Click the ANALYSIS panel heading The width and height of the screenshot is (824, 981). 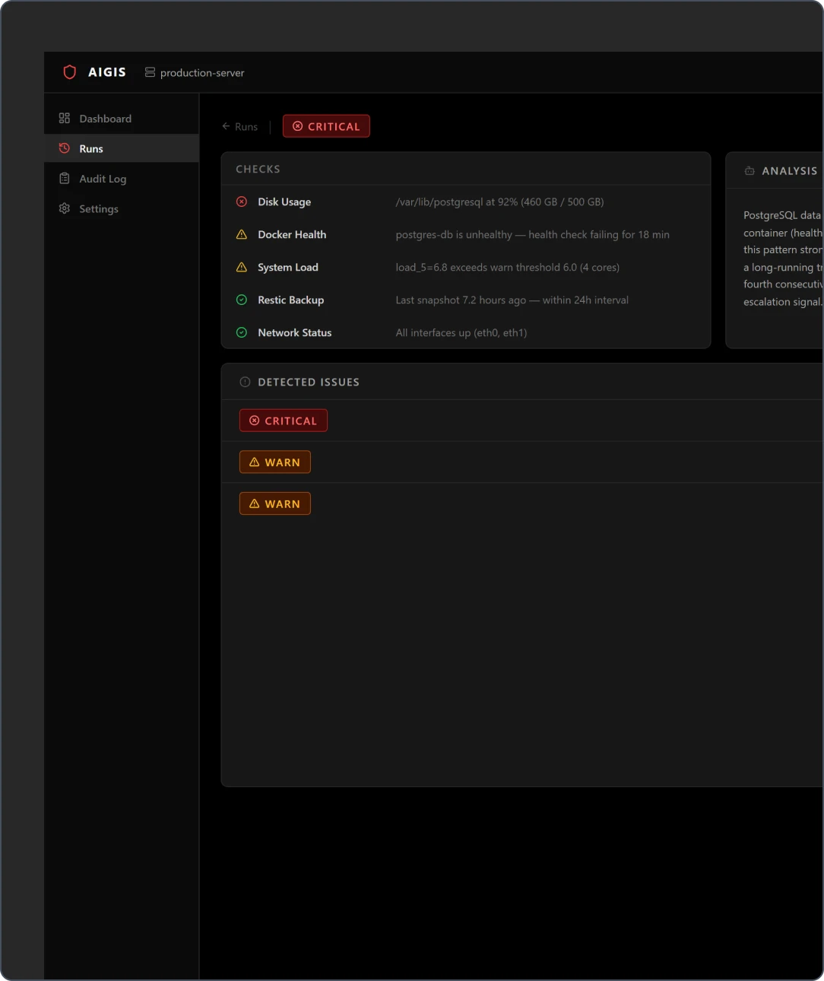tap(790, 171)
